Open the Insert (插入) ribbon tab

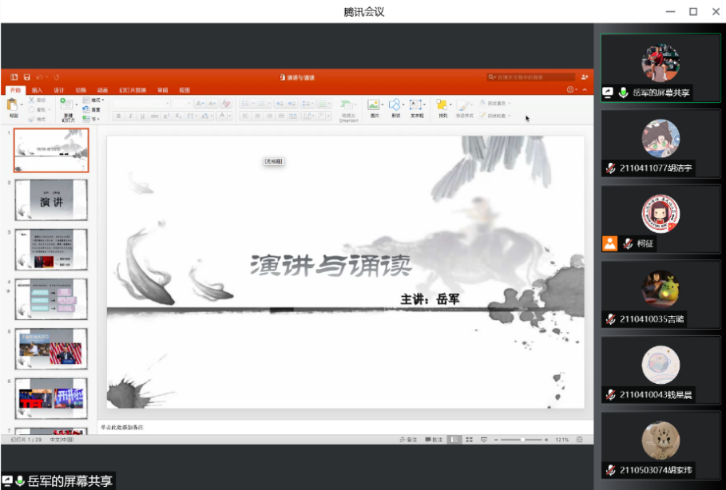coord(38,90)
